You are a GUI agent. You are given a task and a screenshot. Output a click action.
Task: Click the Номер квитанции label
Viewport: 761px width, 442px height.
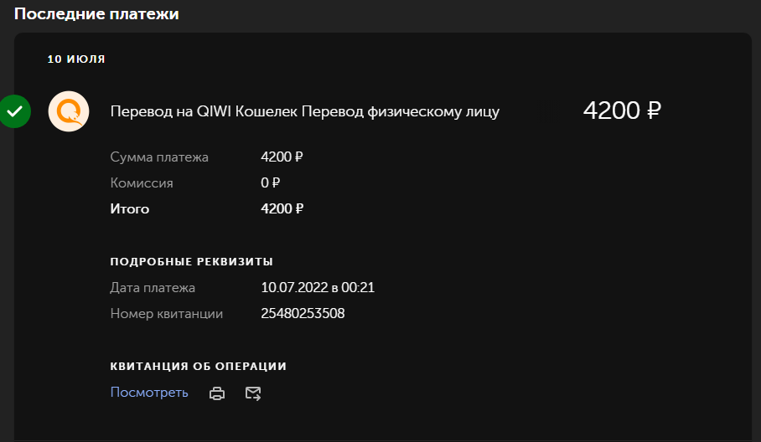167,314
